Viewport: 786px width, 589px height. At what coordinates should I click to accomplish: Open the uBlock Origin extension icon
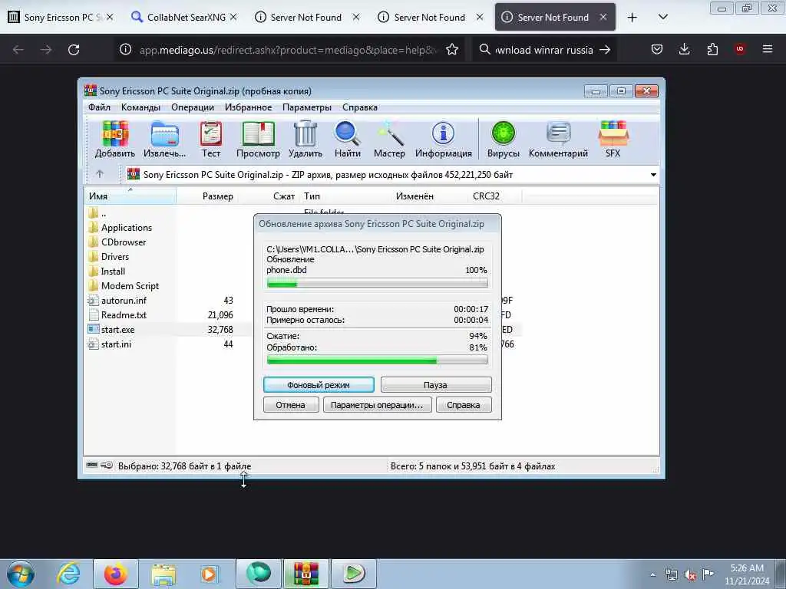point(740,49)
